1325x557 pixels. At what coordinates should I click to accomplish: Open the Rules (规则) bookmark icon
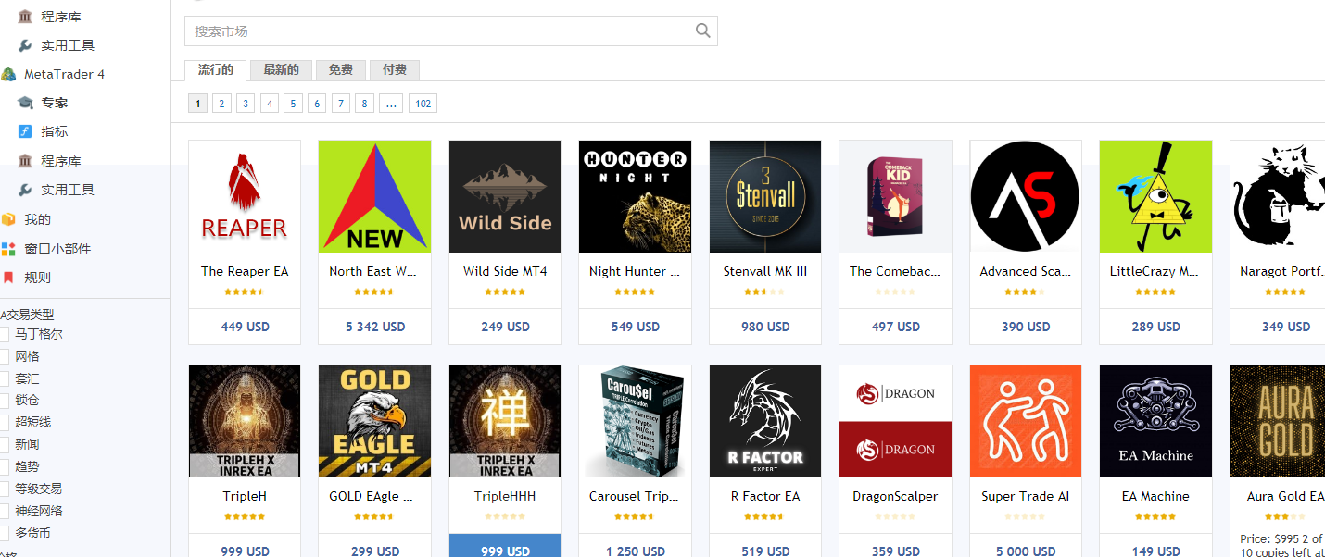click(x=8, y=278)
